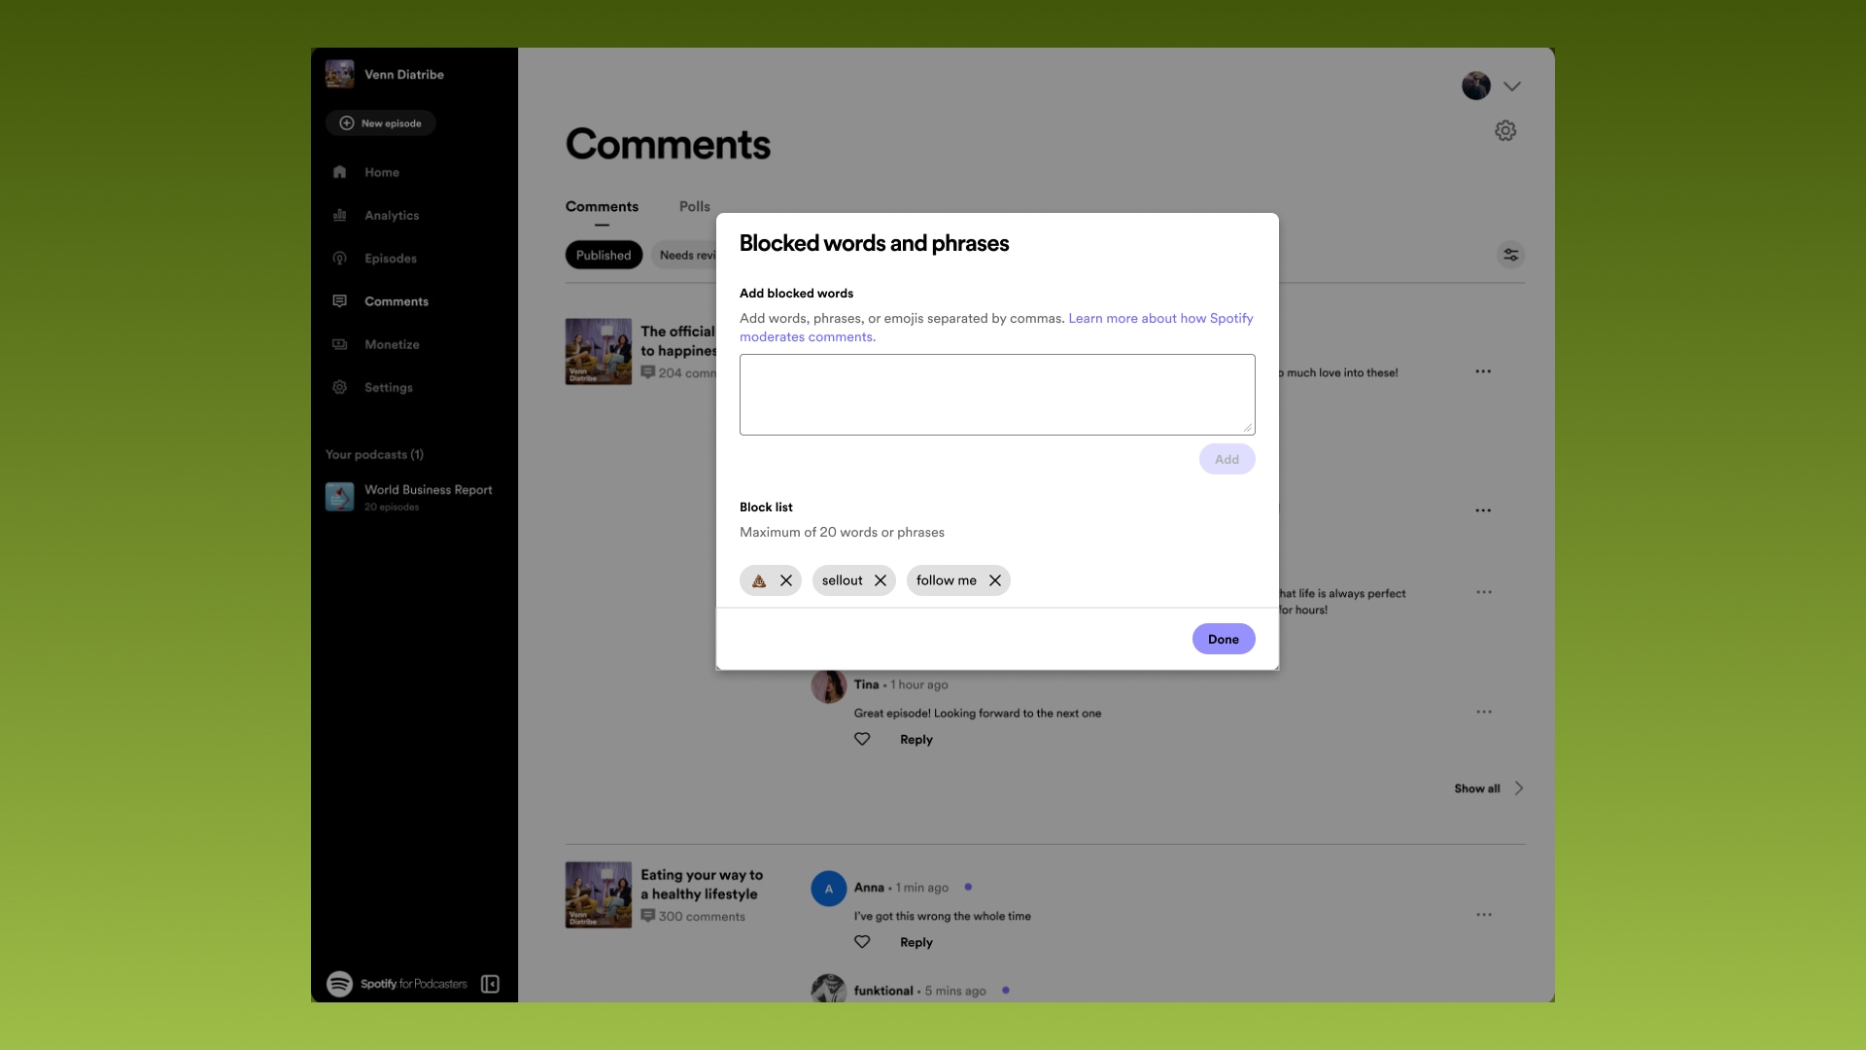Click the 'Your podcasts (1)' heading
Image resolution: width=1866 pixels, height=1050 pixels.
click(x=374, y=454)
